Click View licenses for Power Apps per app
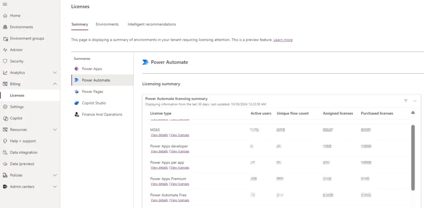424x208 pixels. tap(180, 167)
